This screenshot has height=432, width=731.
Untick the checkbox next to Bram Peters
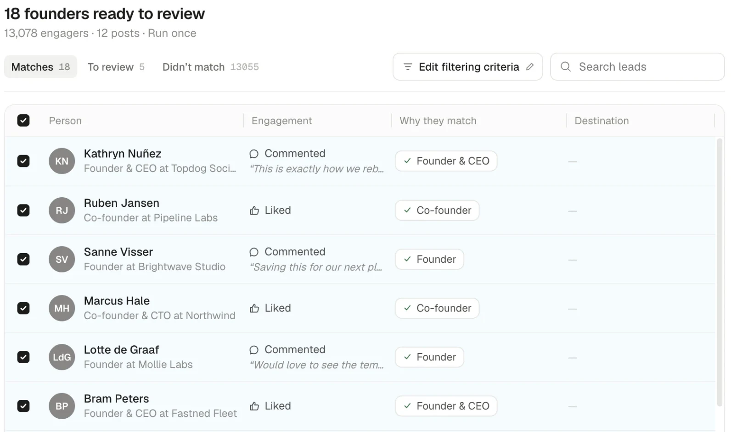point(23,406)
